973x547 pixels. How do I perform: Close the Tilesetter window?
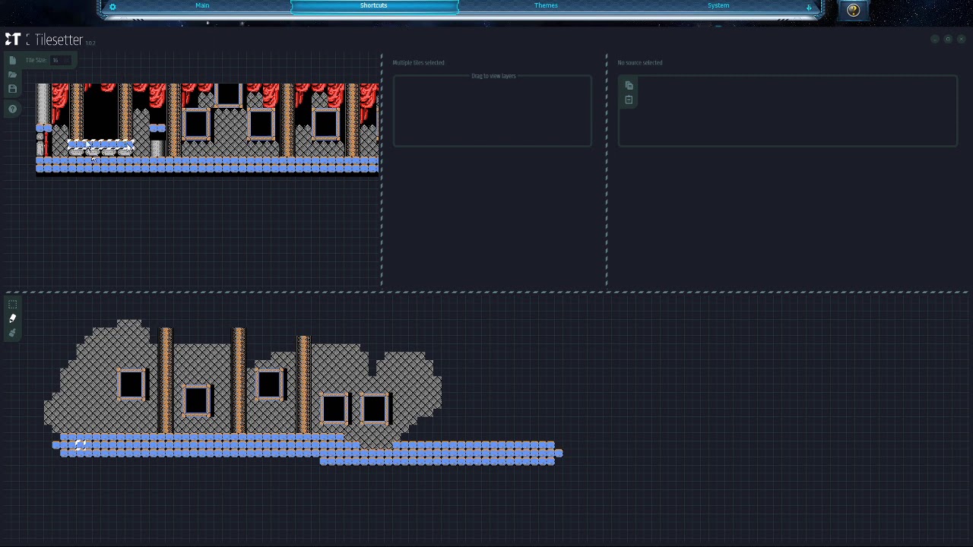pos(961,39)
